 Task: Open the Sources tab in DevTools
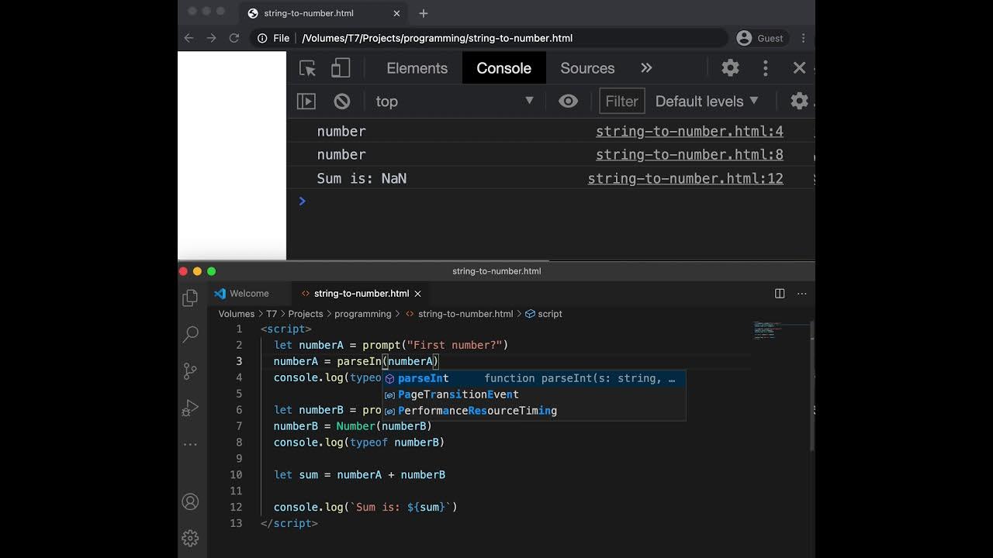pyautogui.click(x=587, y=68)
